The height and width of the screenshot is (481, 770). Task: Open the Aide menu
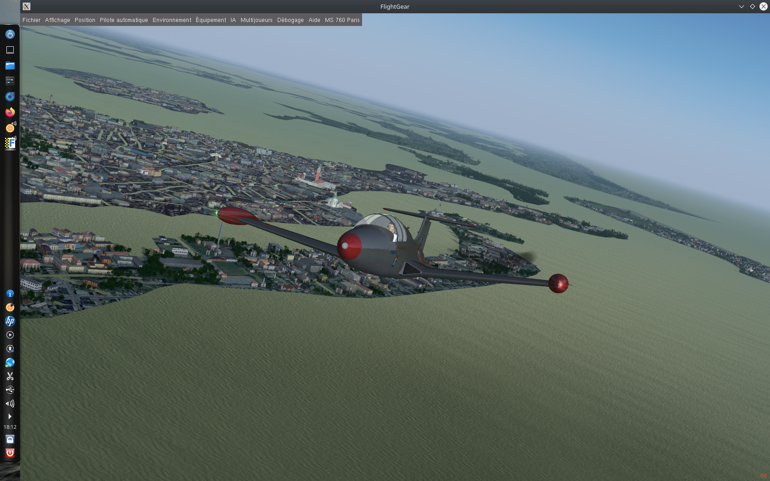(x=314, y=20)
